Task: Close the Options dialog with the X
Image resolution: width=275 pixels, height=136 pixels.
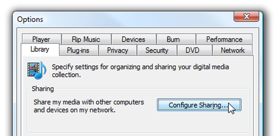Action: [x=246, y=17]
